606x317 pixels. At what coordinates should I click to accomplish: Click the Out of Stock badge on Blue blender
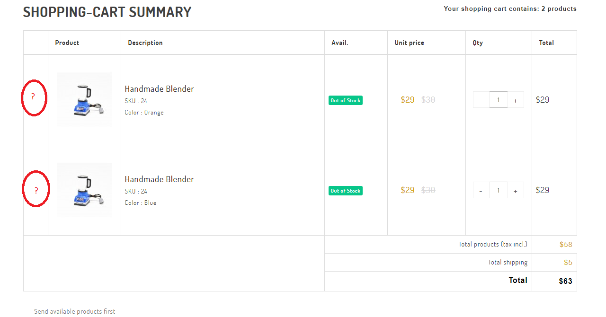[346, 191]
